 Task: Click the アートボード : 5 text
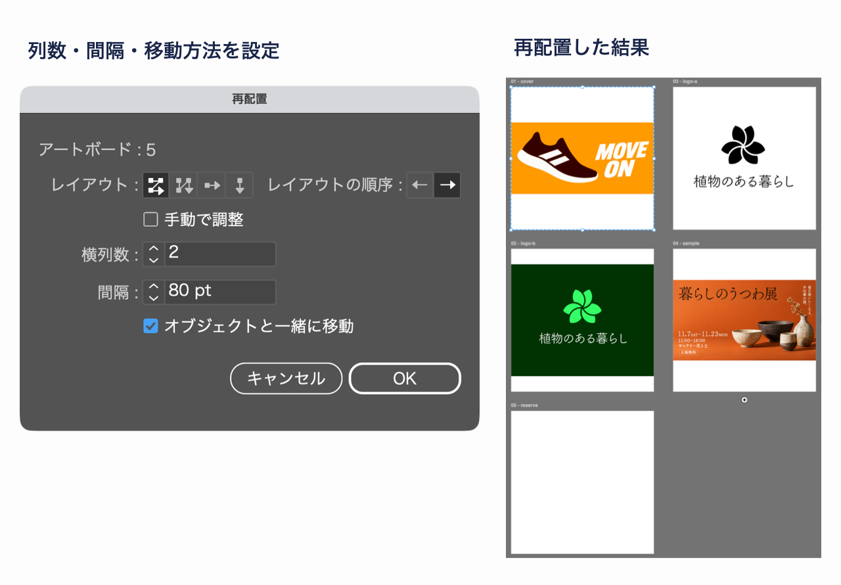point(97,150)
